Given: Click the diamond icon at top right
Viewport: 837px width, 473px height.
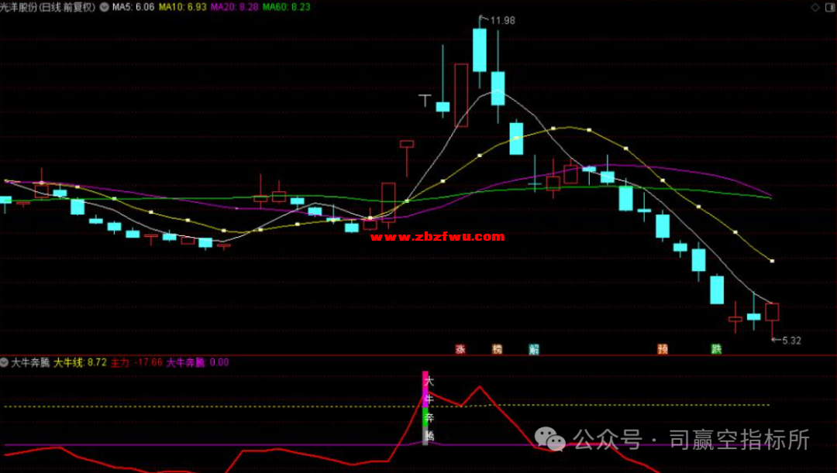Looking at the screenshot, I should [815, 8].
